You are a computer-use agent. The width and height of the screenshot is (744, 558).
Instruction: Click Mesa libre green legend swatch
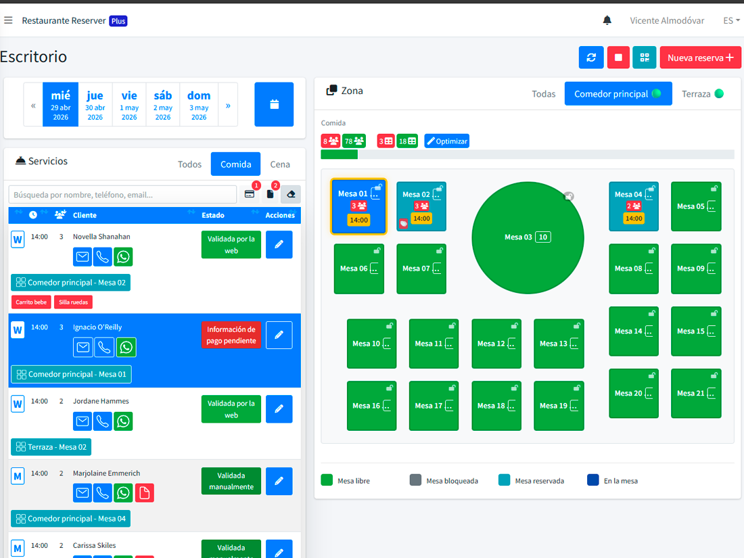pyautogui.click(x=327, y=480)
